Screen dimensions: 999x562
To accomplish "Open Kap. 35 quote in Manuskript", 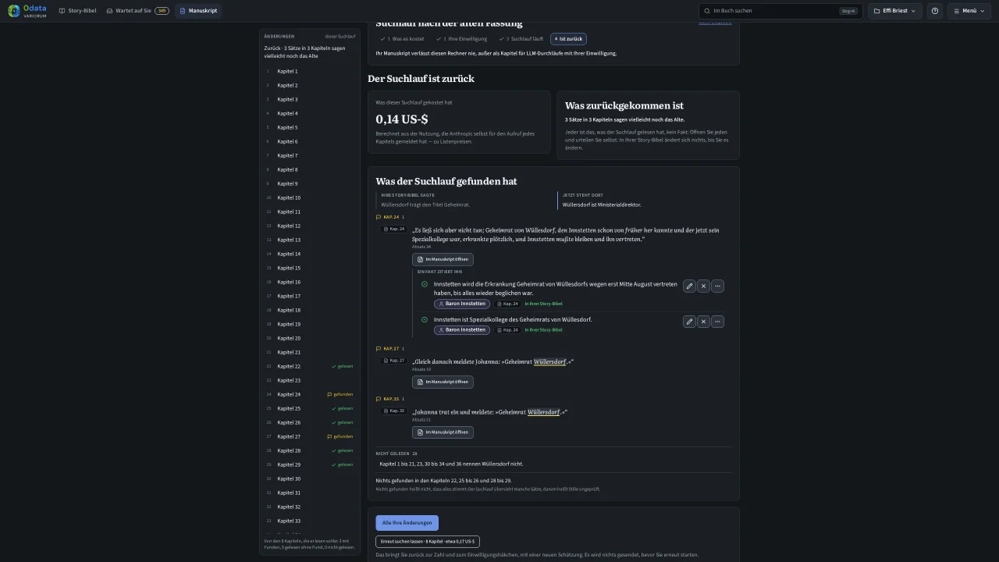I will point(443,432).
